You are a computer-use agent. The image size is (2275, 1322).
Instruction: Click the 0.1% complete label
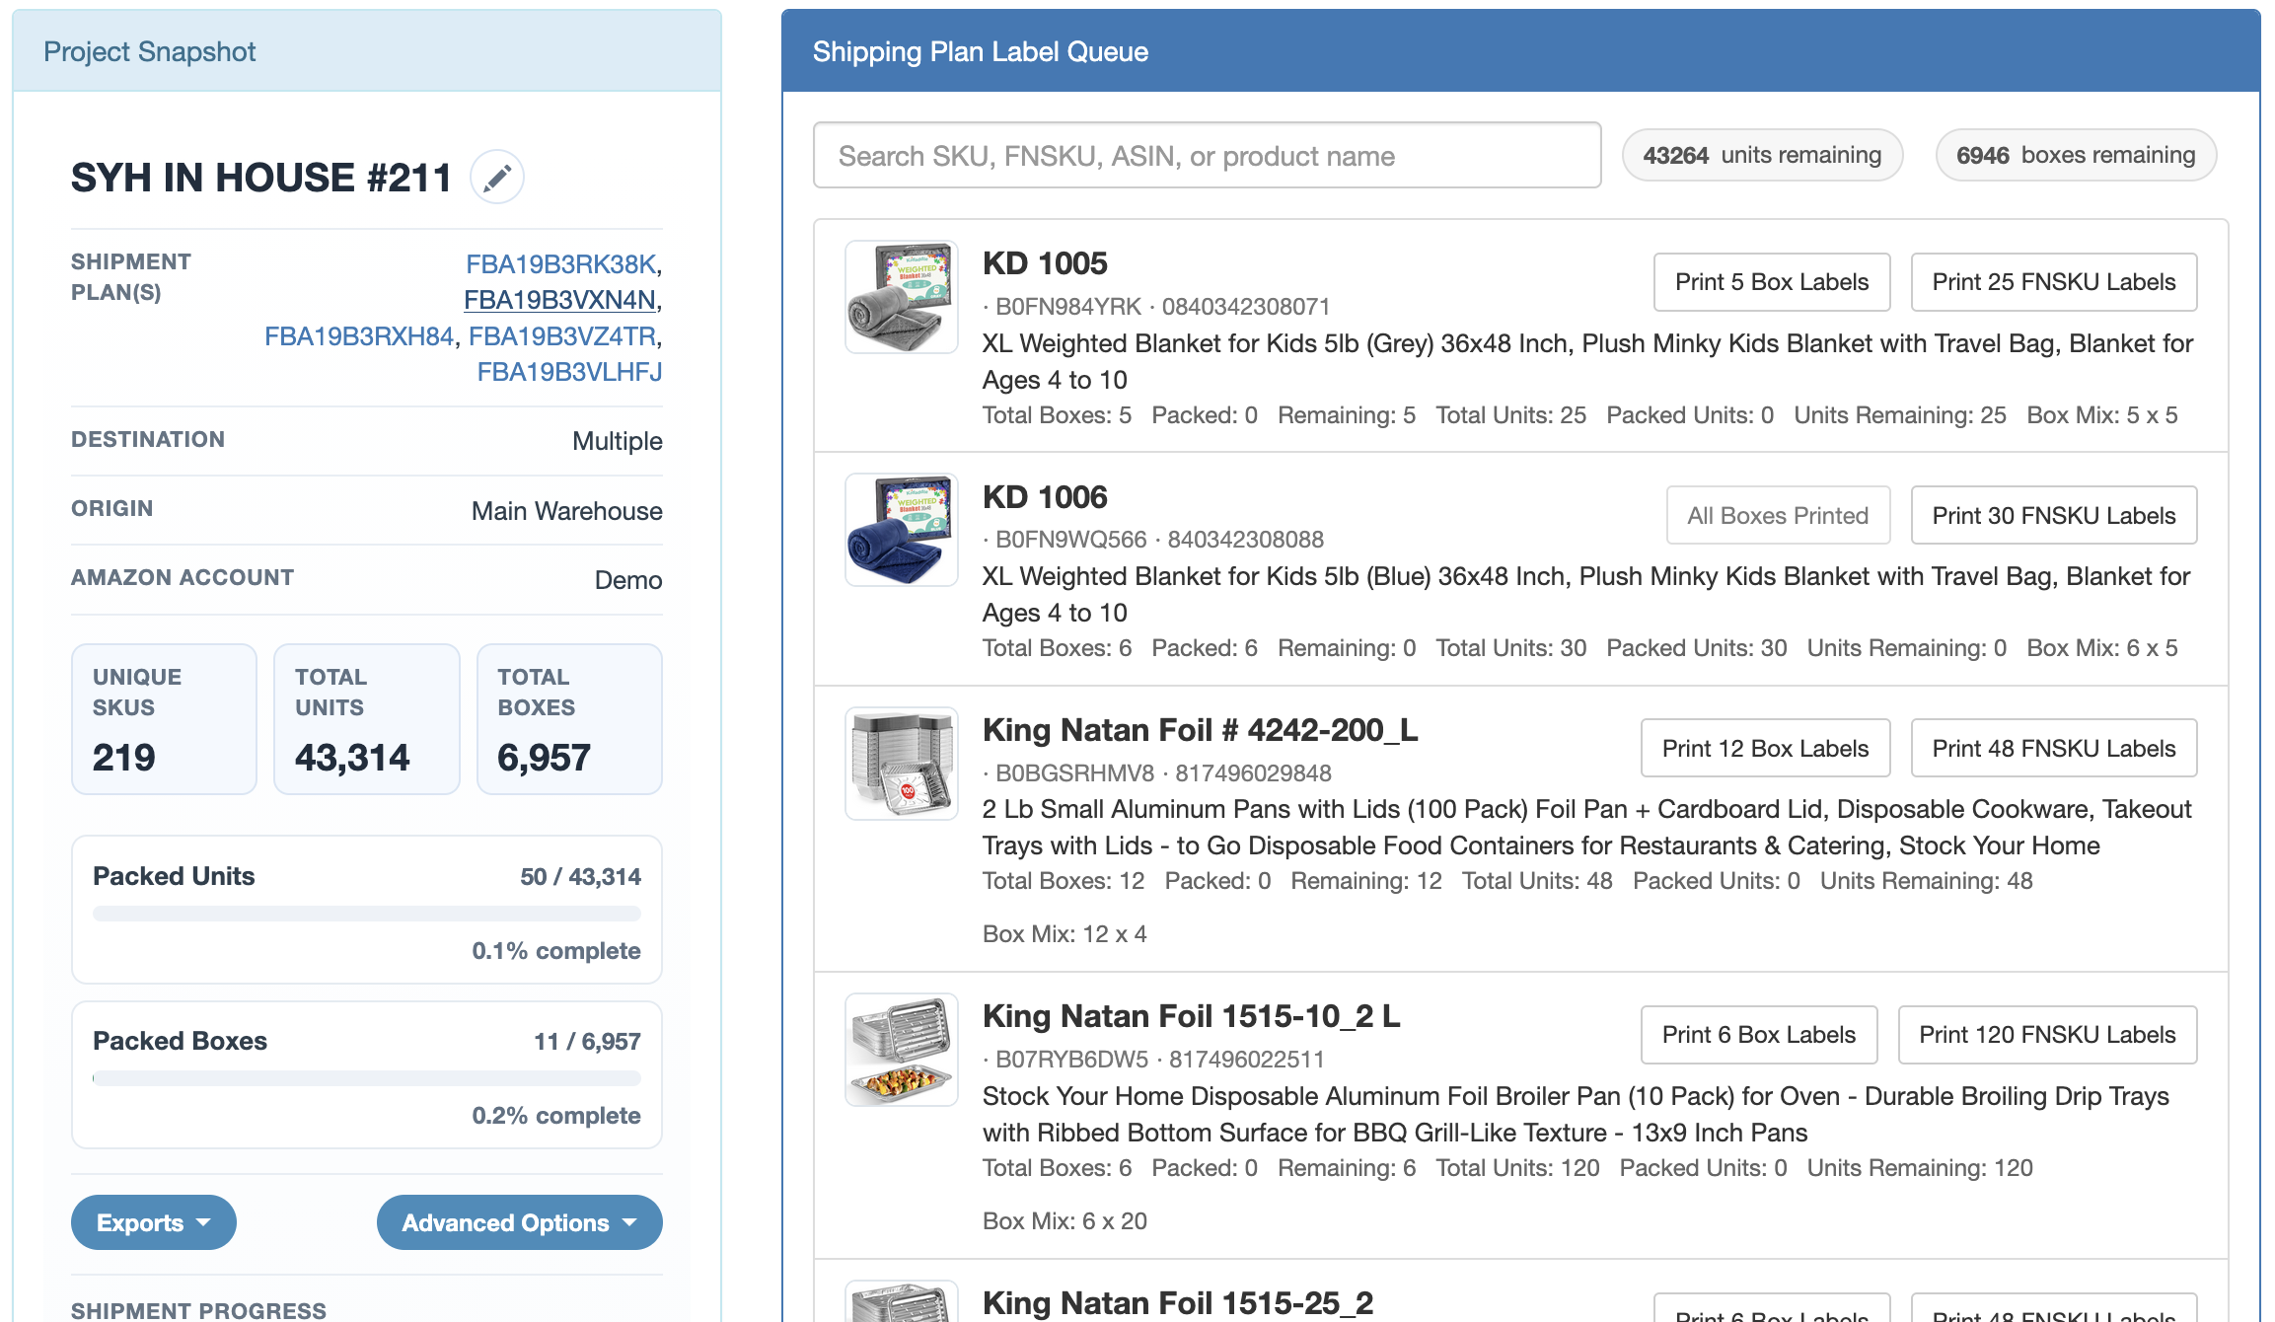tap(556, 951)
